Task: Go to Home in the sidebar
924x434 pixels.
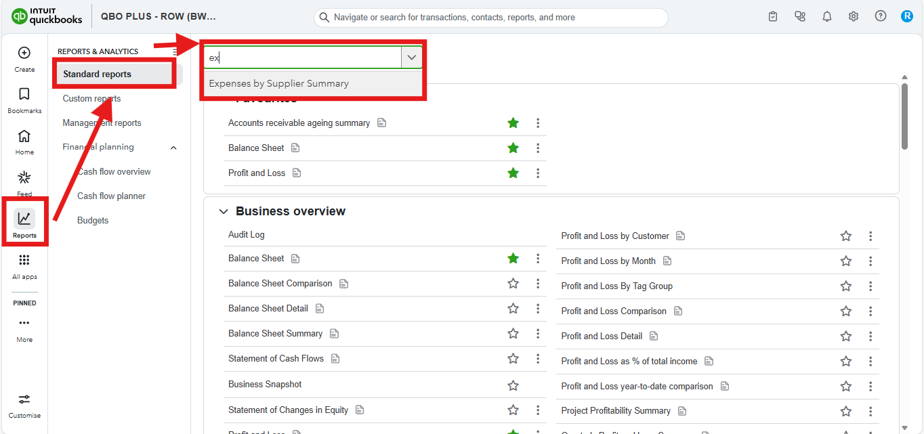Action: [x=24, y=136]
